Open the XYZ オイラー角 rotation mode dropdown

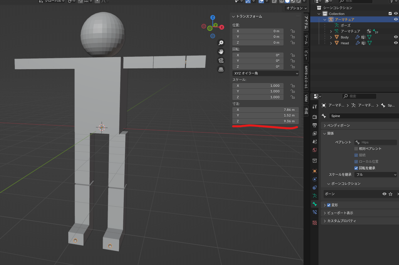(x=266, y=73)
